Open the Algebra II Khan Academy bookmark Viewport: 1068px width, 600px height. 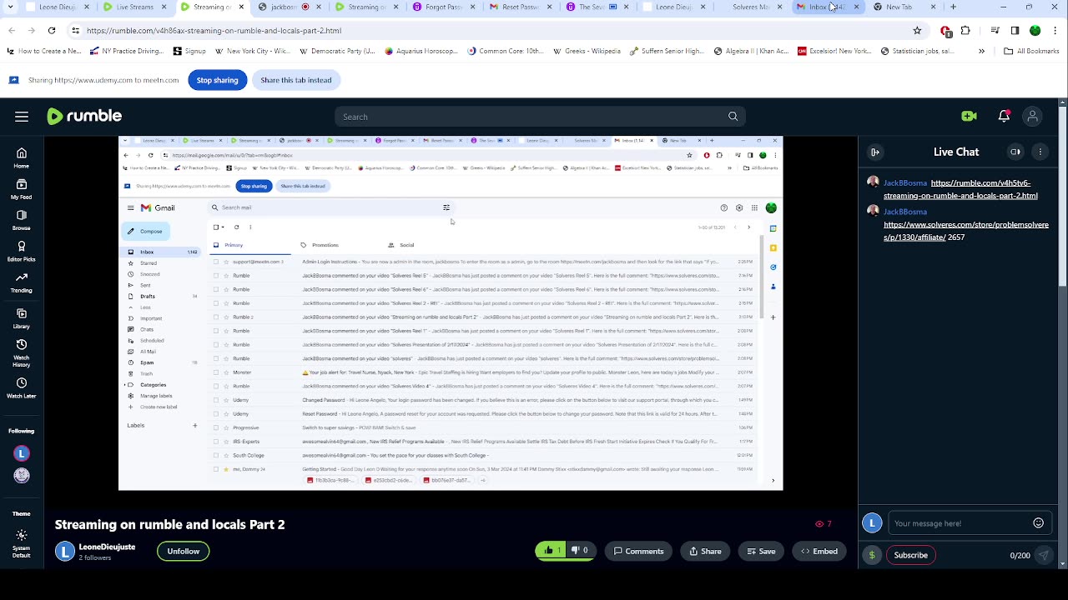click(x=751, y=51)
